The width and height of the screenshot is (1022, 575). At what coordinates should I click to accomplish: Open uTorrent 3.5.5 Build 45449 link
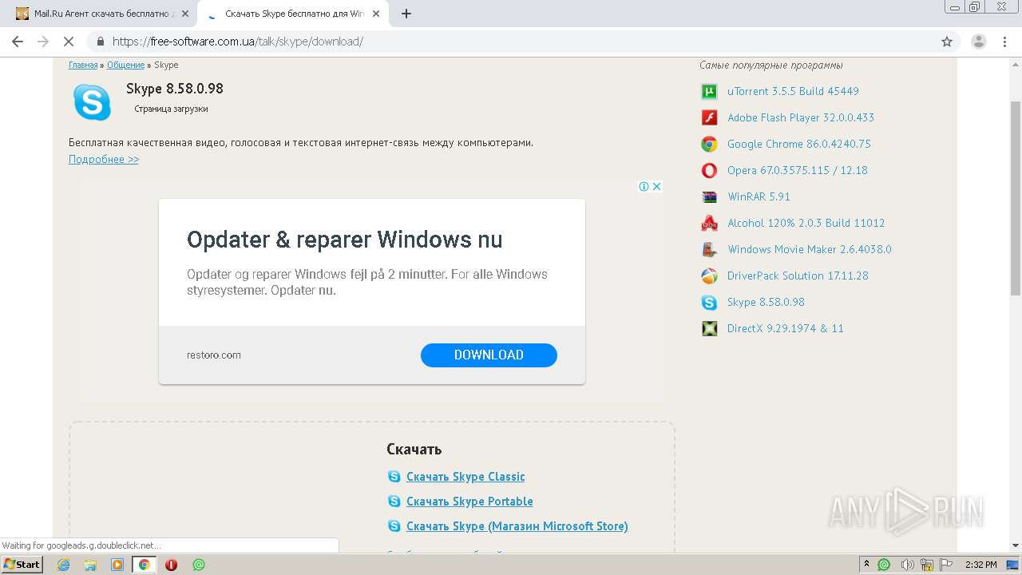coord(793,91)
